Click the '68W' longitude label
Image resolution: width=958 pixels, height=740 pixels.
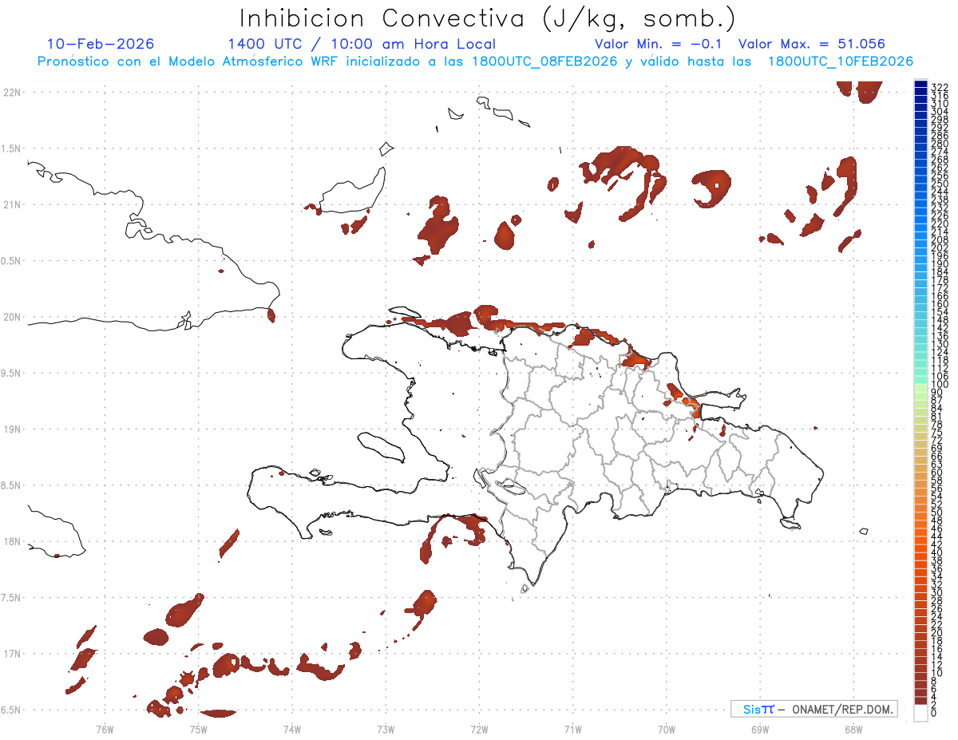853,728
